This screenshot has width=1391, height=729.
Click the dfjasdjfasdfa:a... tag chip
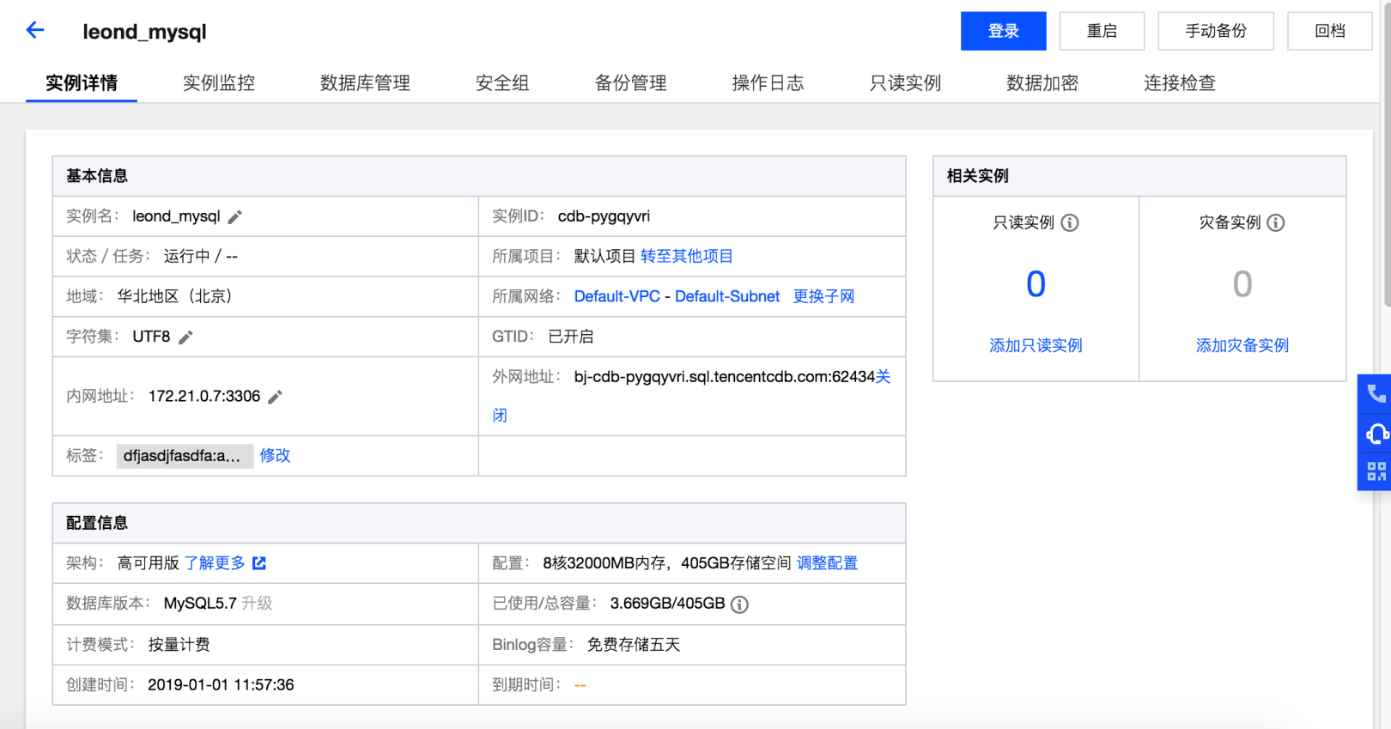click(x=185, y=456)
